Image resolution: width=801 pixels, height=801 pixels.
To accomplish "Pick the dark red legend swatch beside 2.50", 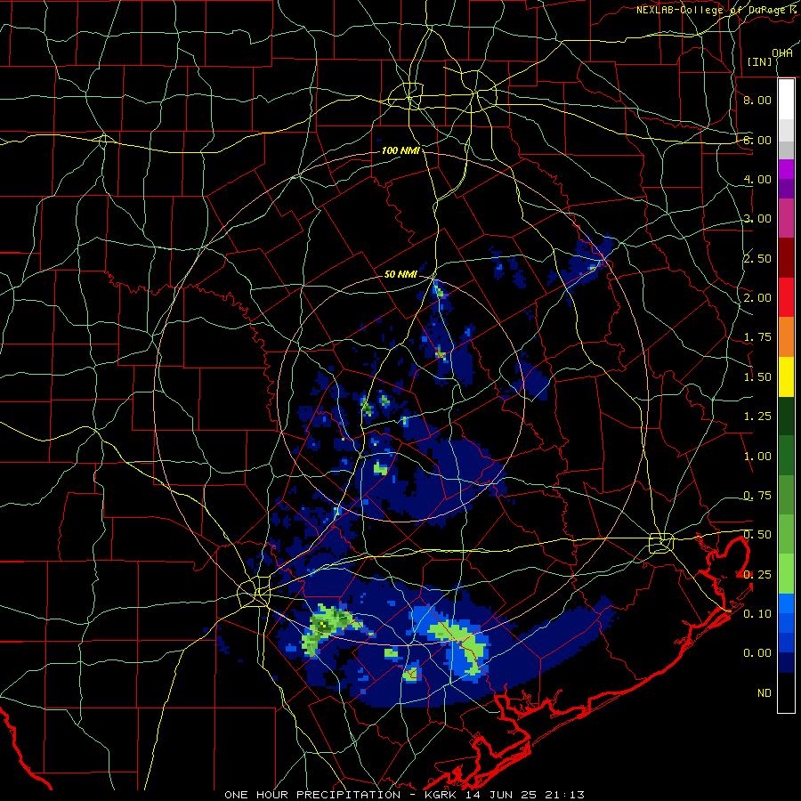I will (x=786, y=258).
